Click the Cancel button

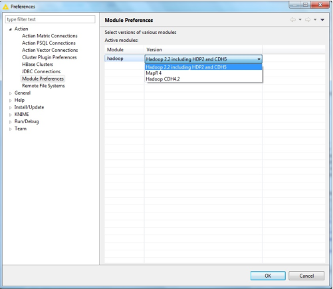pyautogui.click(x=306, y=276)
